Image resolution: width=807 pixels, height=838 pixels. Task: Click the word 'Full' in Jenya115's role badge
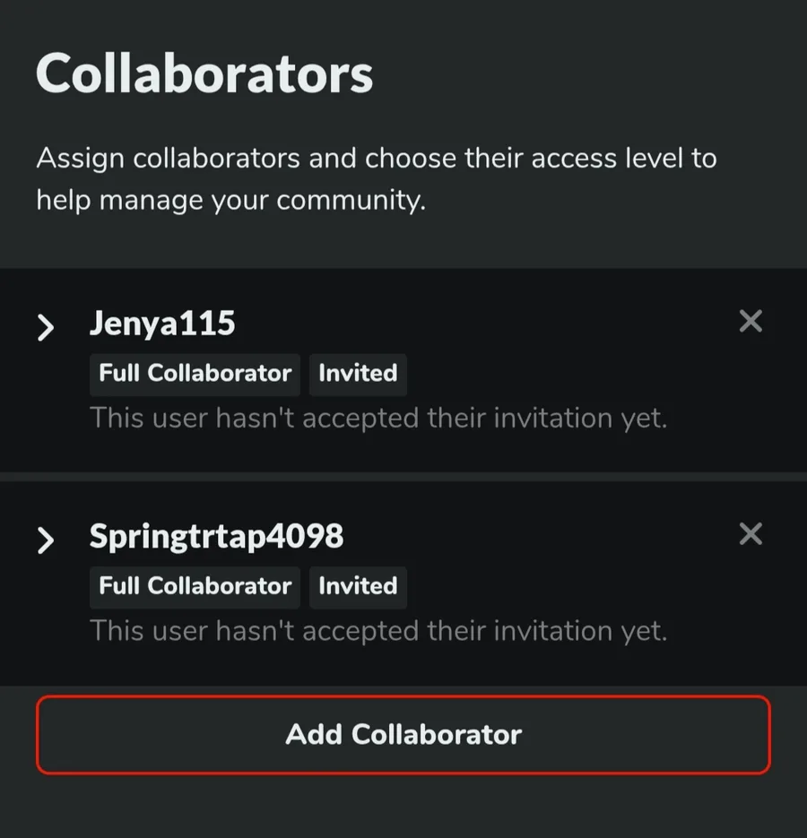coord(118,374)
